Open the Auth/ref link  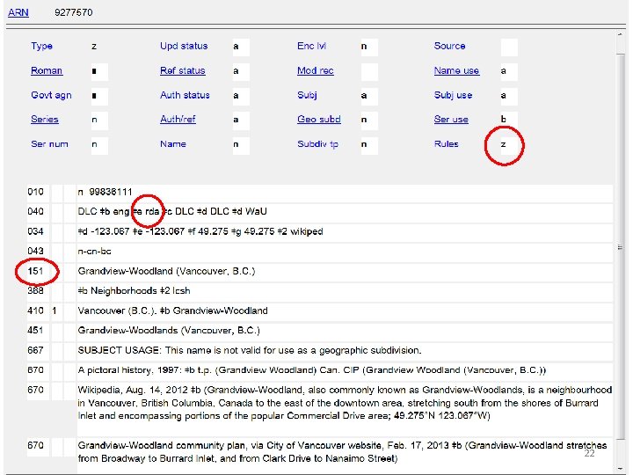[178, 119]
